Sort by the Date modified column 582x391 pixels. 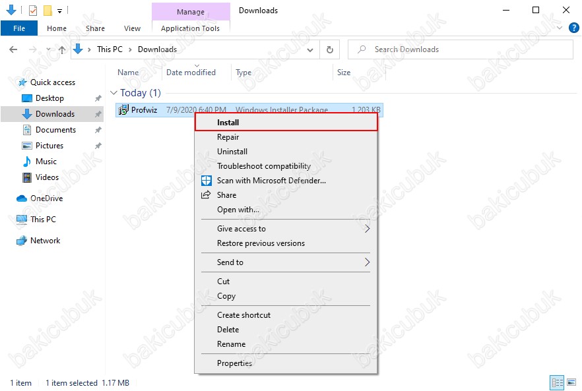tap(191, 73)
